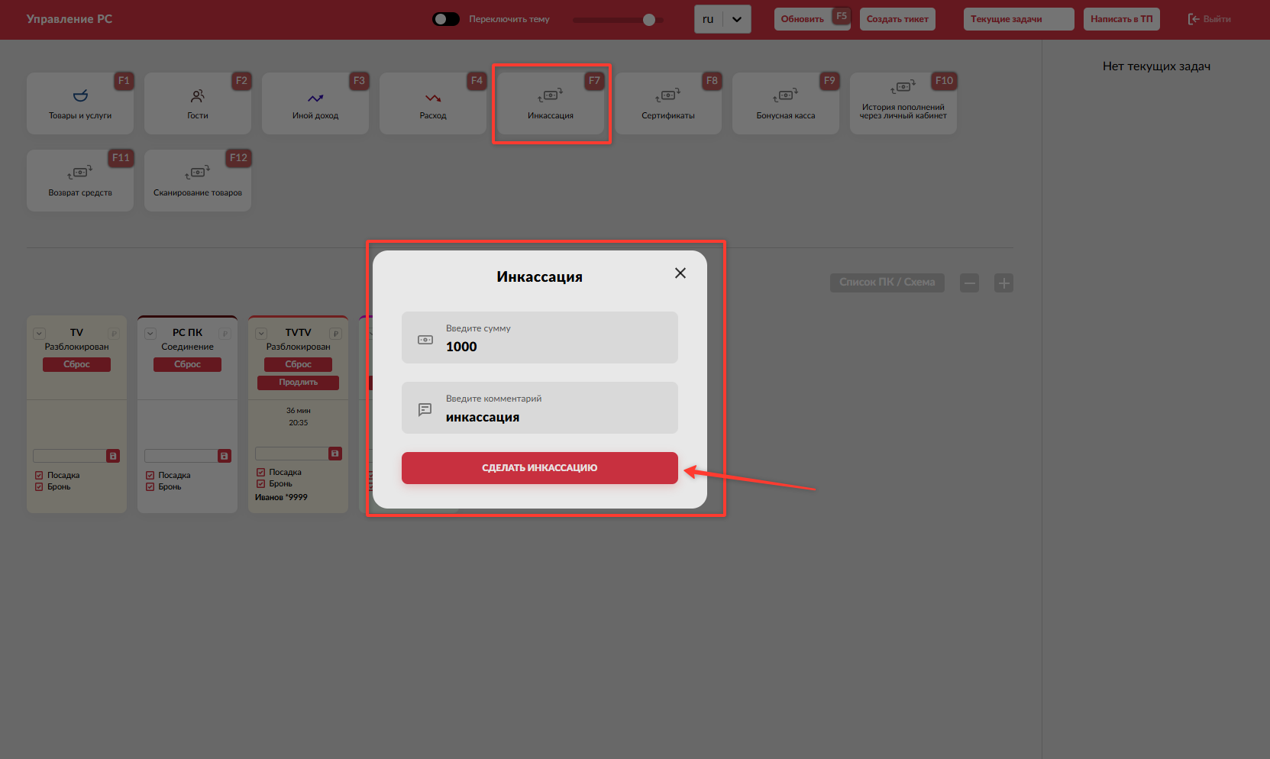Click Продлить on the TVTV card
The image size is (1270, 759).
click(x=298, y=383)
